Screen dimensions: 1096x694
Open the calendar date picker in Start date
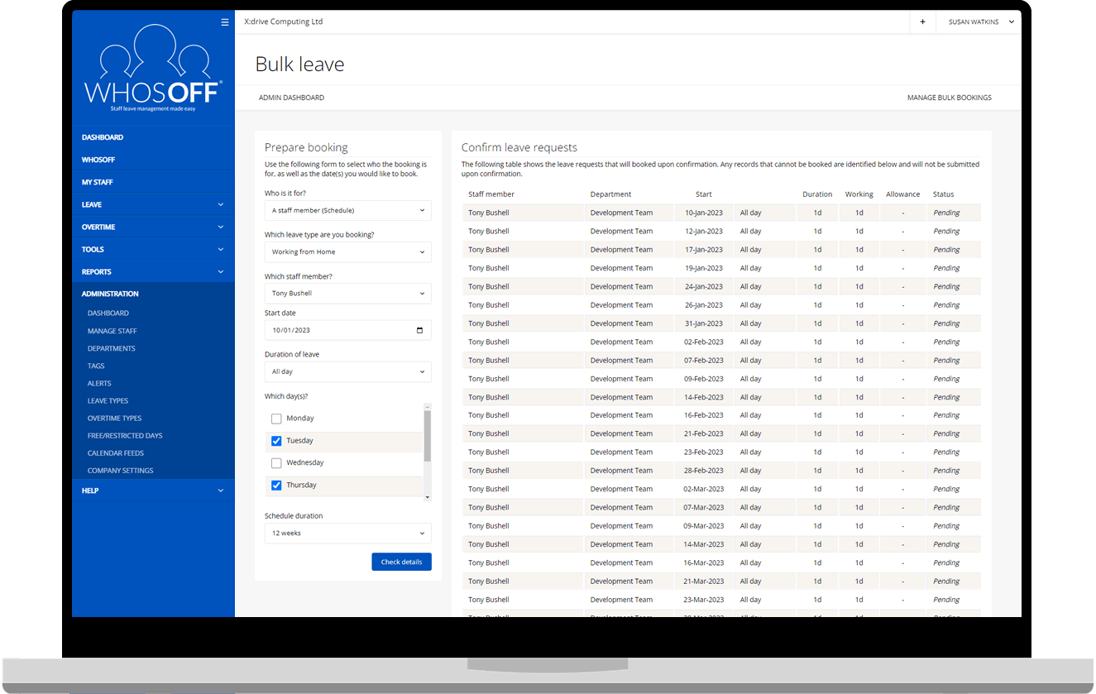[419, 329]
